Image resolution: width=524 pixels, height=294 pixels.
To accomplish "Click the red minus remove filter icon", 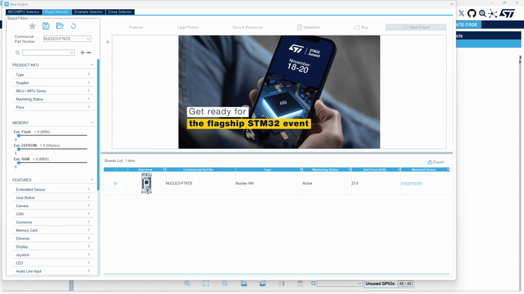I will 88,52.
